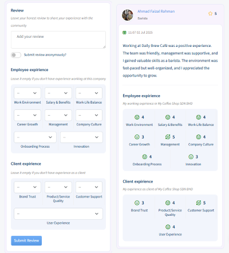Open the Onboarding Process rating dropdown
Image resolution: width=229 pixels, height=253 pixels.
pyautogui.click(x=35, y=137)
